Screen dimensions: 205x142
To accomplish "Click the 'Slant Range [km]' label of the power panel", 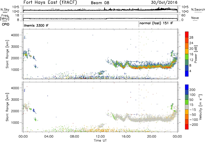I will (7, 54).
